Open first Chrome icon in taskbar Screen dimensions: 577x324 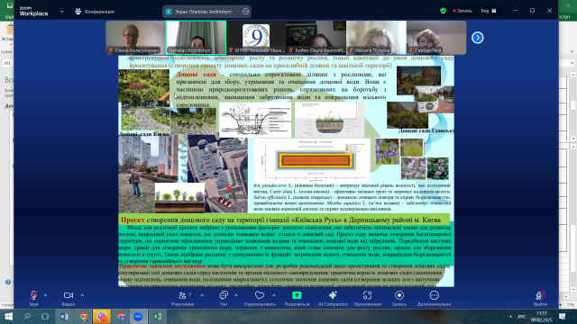[83, 316]
